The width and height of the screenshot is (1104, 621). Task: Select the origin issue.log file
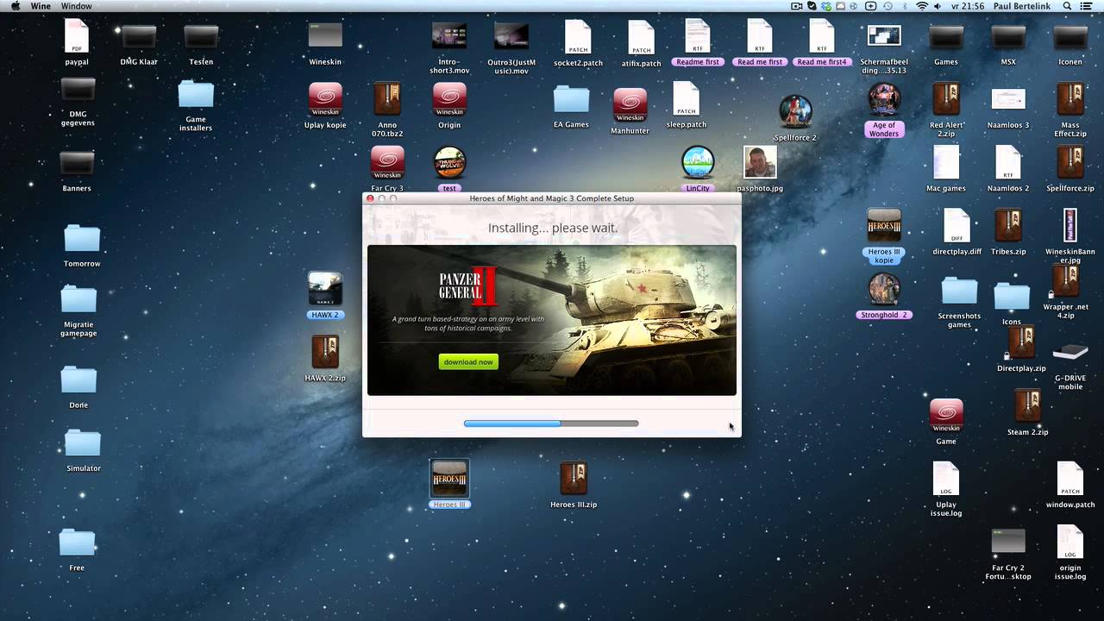(x=1070, y=542)
